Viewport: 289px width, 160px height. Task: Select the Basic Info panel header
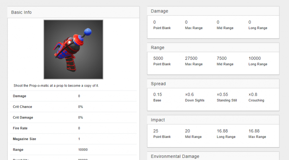pos(73,12)
